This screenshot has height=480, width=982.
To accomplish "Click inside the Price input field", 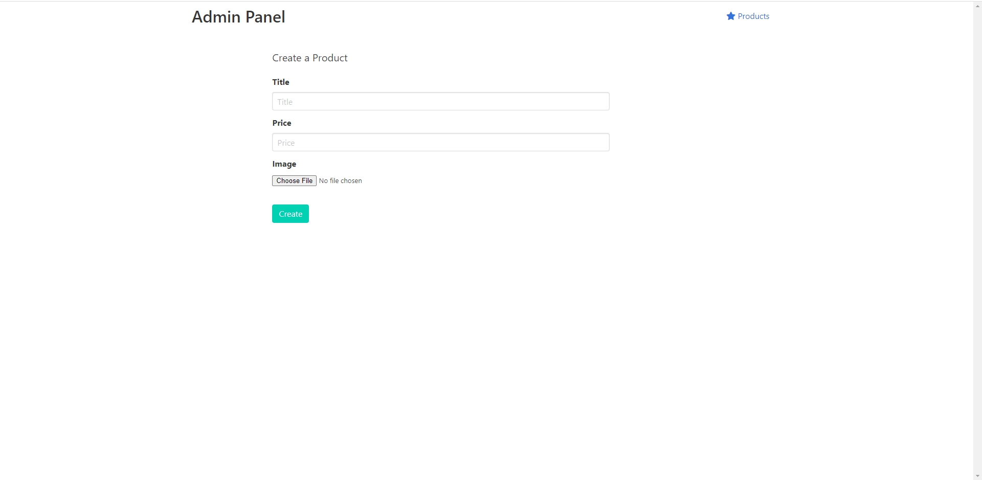I will click(x=440, y=142).
